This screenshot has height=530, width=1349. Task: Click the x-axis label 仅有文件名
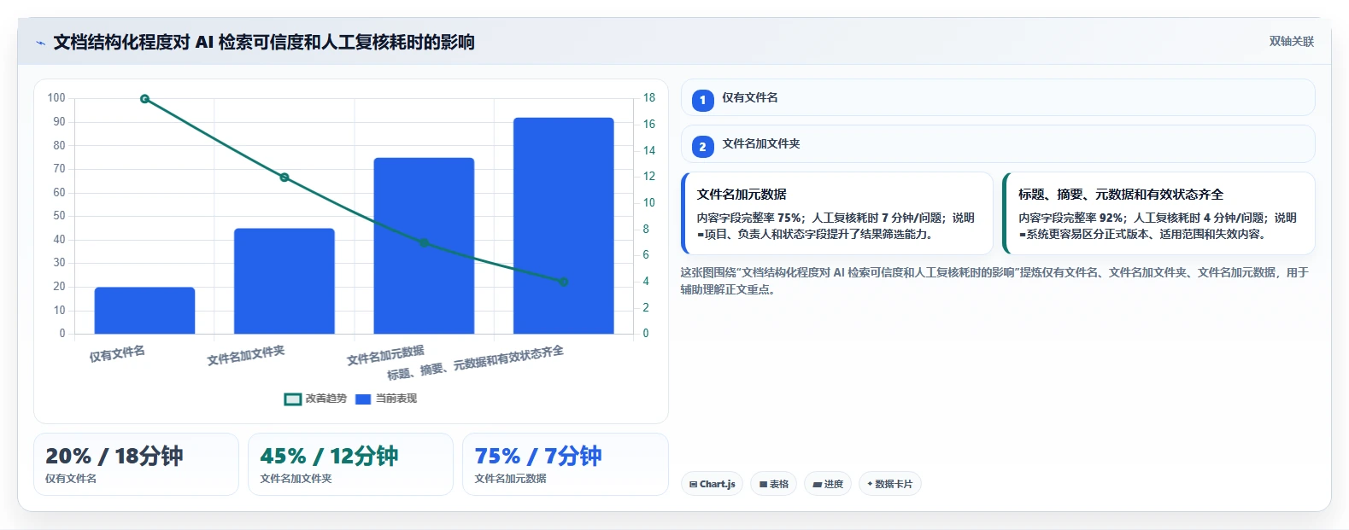pyautogui.click(x=117, y=354)
